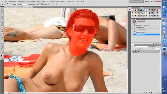Viewport: 167px width, 94px height.
Task: Open the Windows Start menu
Action: [164, 2]
